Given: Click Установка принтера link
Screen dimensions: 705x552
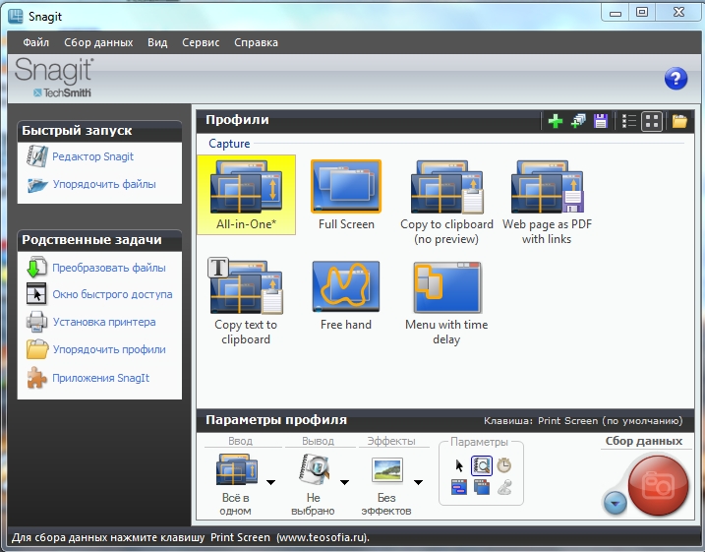Looking at the screenshot, I should pyautogui.click(x=104, y=322).
